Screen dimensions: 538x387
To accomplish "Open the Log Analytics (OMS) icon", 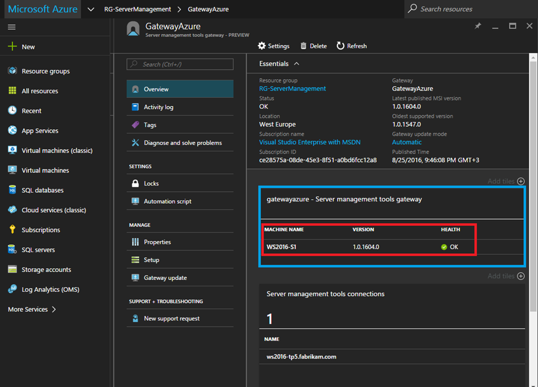I will click(13, 289).
